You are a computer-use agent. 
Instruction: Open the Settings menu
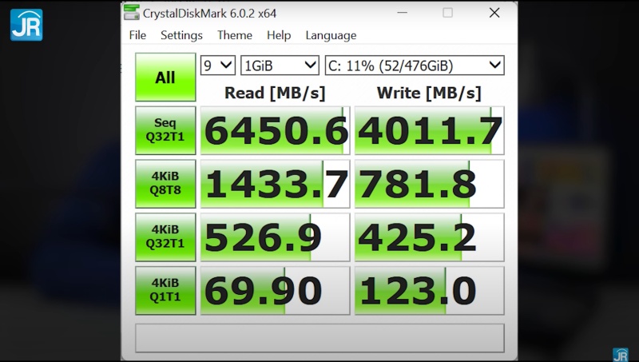click(181, 35)
